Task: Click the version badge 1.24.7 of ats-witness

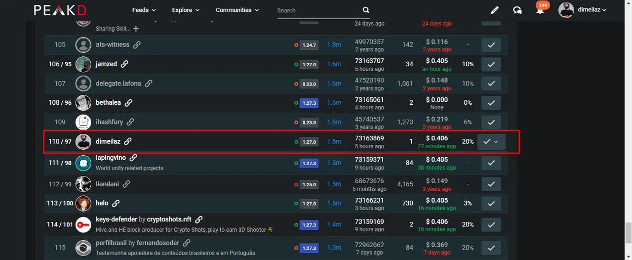Action: coord(309,45)
